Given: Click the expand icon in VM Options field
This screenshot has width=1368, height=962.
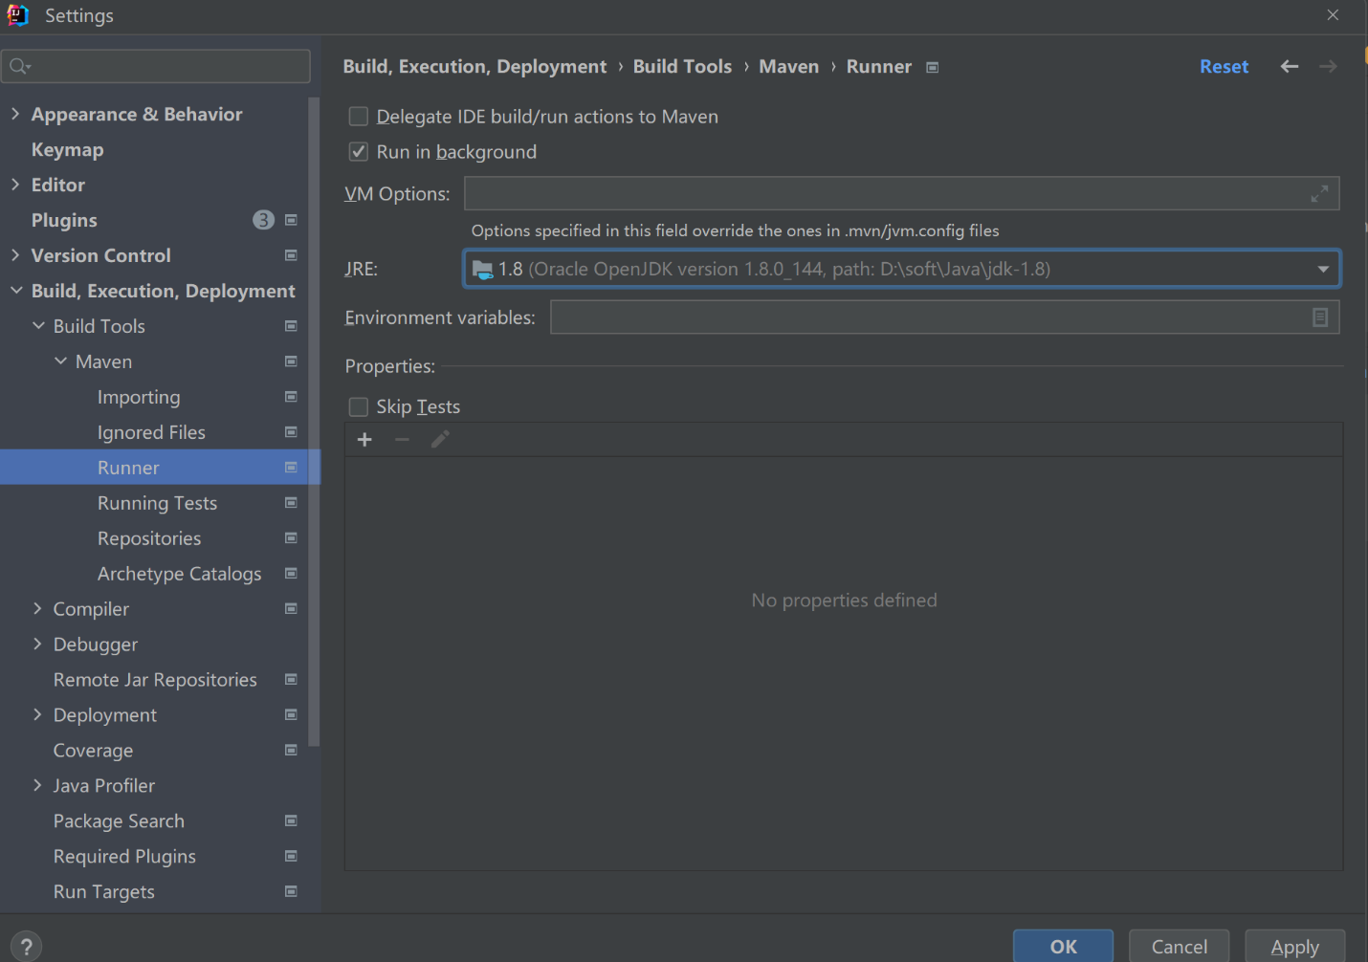Looking at the screenshot, I should pos(1319,194).
